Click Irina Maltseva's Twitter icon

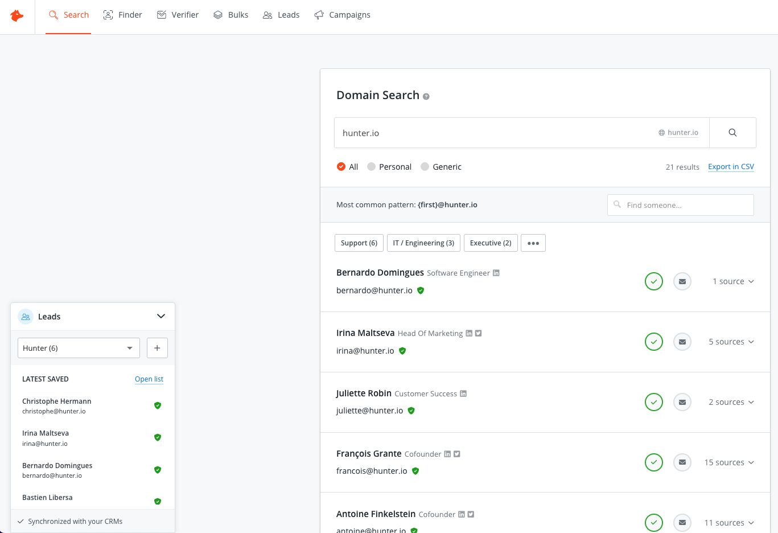click(x=479, y=333)
